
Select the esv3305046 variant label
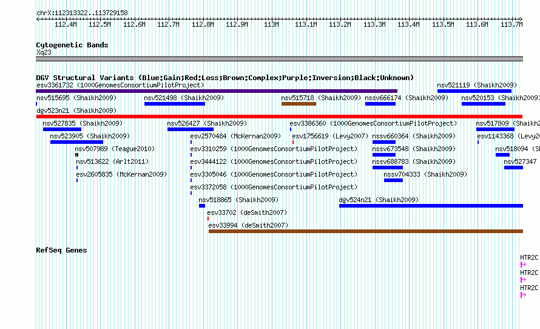274,174
